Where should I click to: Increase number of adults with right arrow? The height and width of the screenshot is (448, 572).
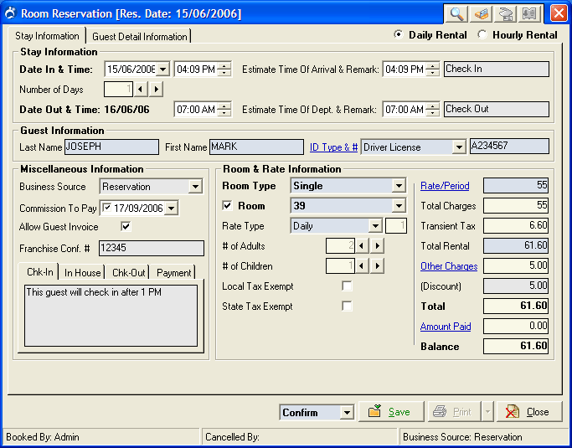377,246
